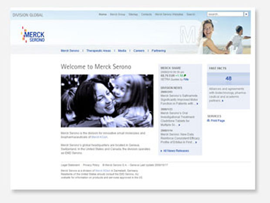The width and height of the screenshot is (270, 203).
Task: Open the Privacy Policy footer link
Action: click(x=91, y=165)
